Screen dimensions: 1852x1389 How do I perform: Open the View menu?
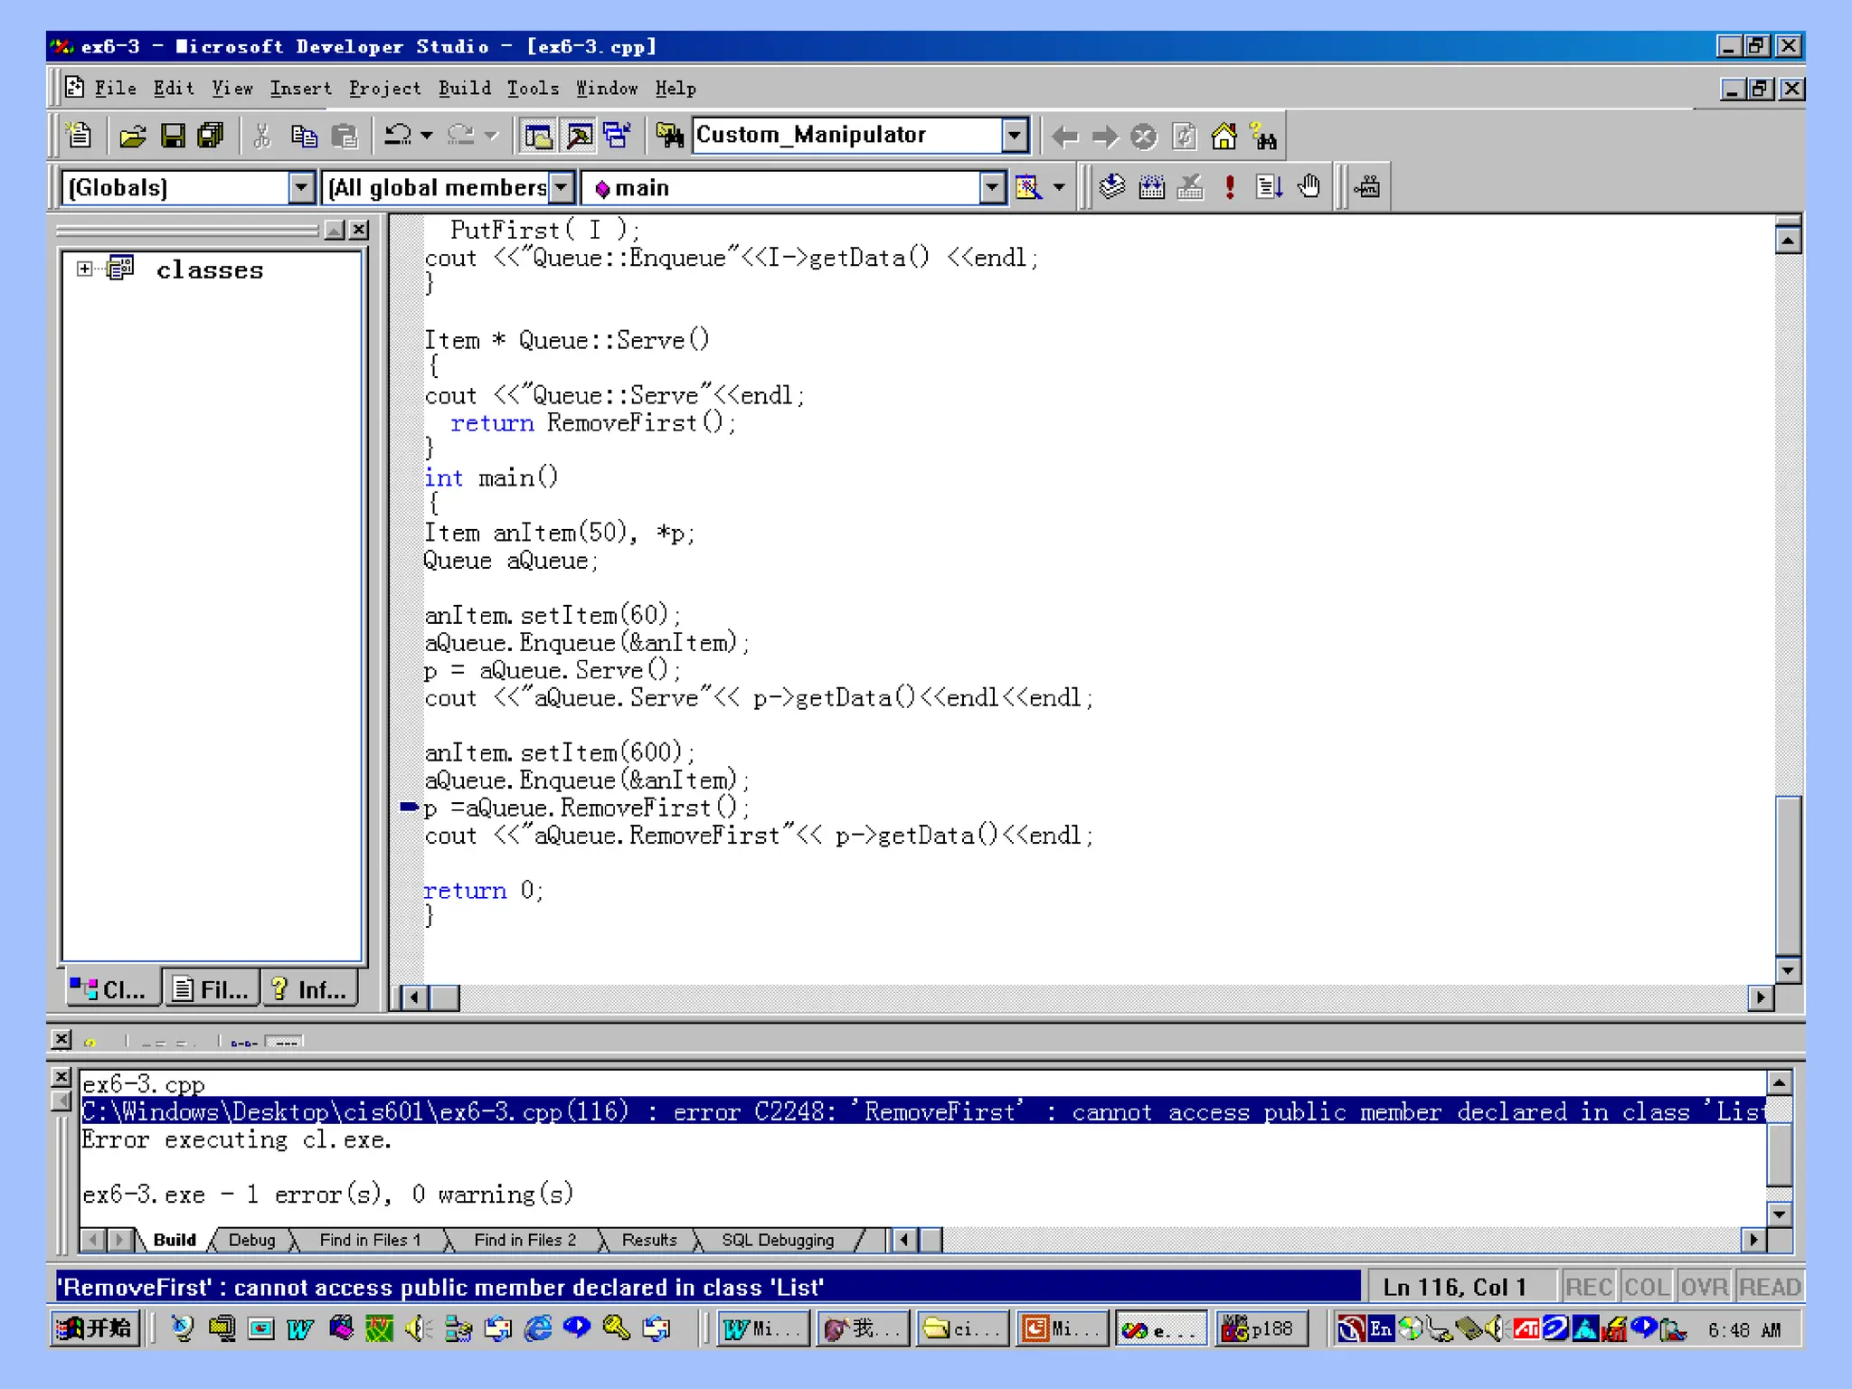(232, 88)
